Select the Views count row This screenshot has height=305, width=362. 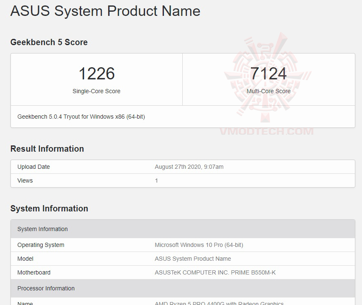tap(181, 180)
